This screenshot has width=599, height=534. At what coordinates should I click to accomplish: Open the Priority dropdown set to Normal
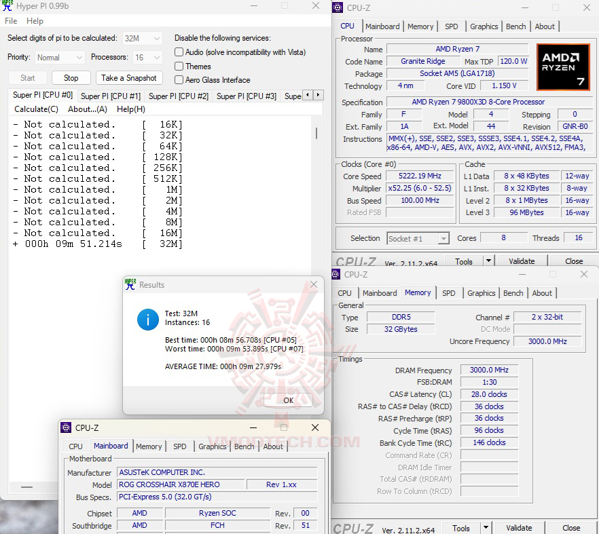pyautogui.click(x=60, y=57)
